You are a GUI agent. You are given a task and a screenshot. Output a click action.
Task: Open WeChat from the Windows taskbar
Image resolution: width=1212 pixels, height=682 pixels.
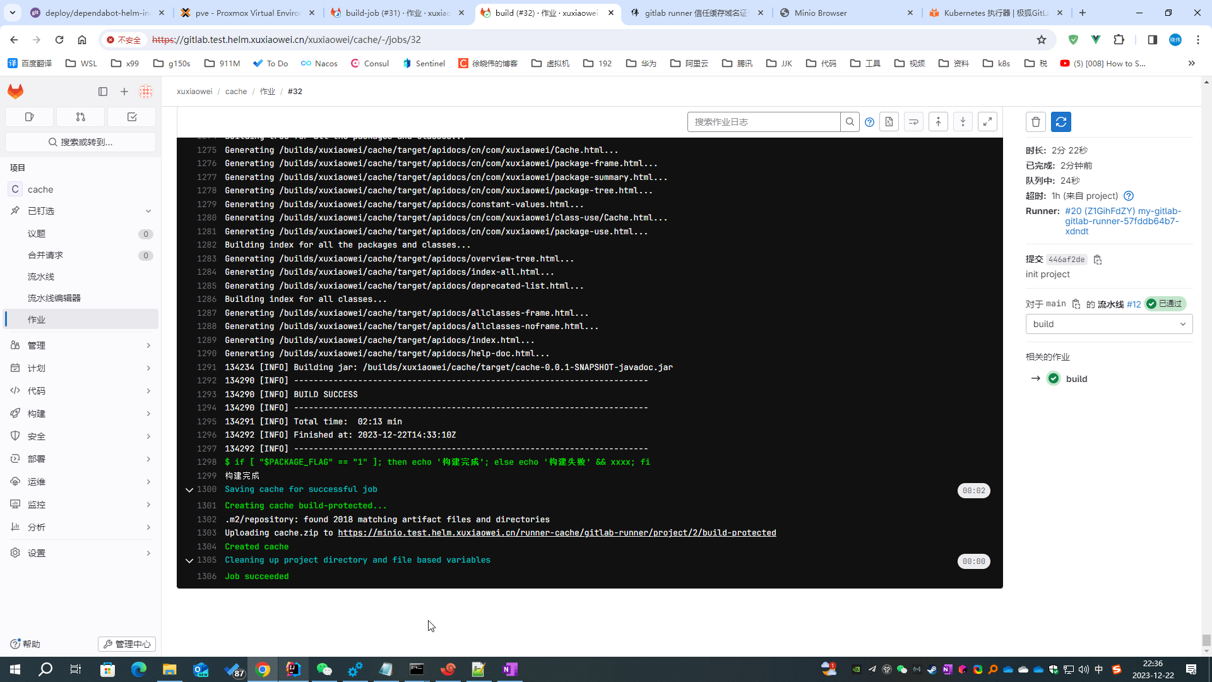(x=324, y=669)
